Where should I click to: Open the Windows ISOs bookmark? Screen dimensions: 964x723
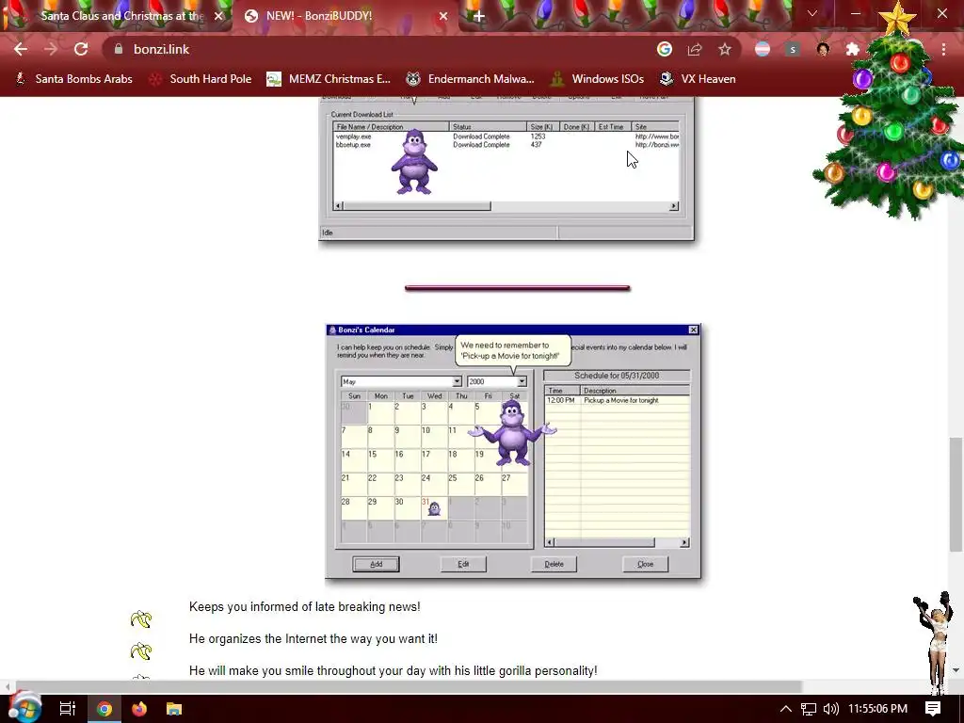click(x=598, y=79)
